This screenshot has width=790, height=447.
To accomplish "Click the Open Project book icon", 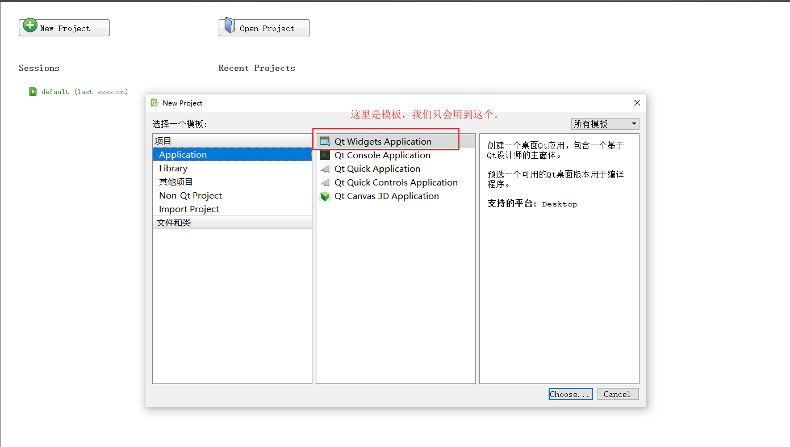I will pos(229,26).
